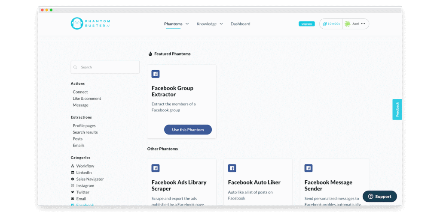Filter by Connect action
This screenshot has width=440, height=212.
(80, 92)
